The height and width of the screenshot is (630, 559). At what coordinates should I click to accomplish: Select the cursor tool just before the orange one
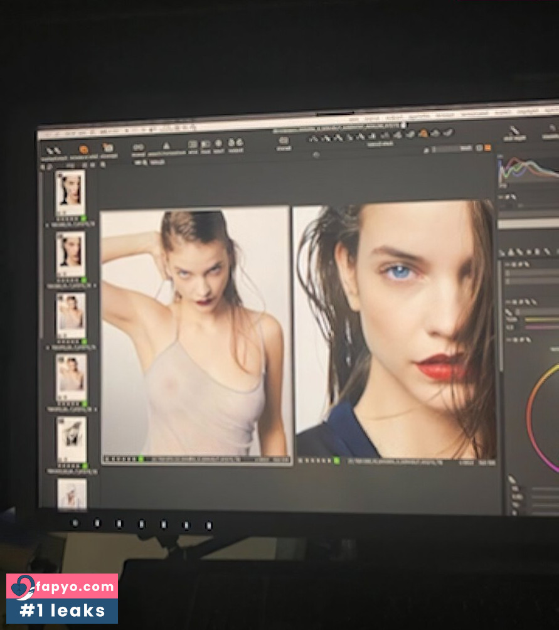pos(410,134)
